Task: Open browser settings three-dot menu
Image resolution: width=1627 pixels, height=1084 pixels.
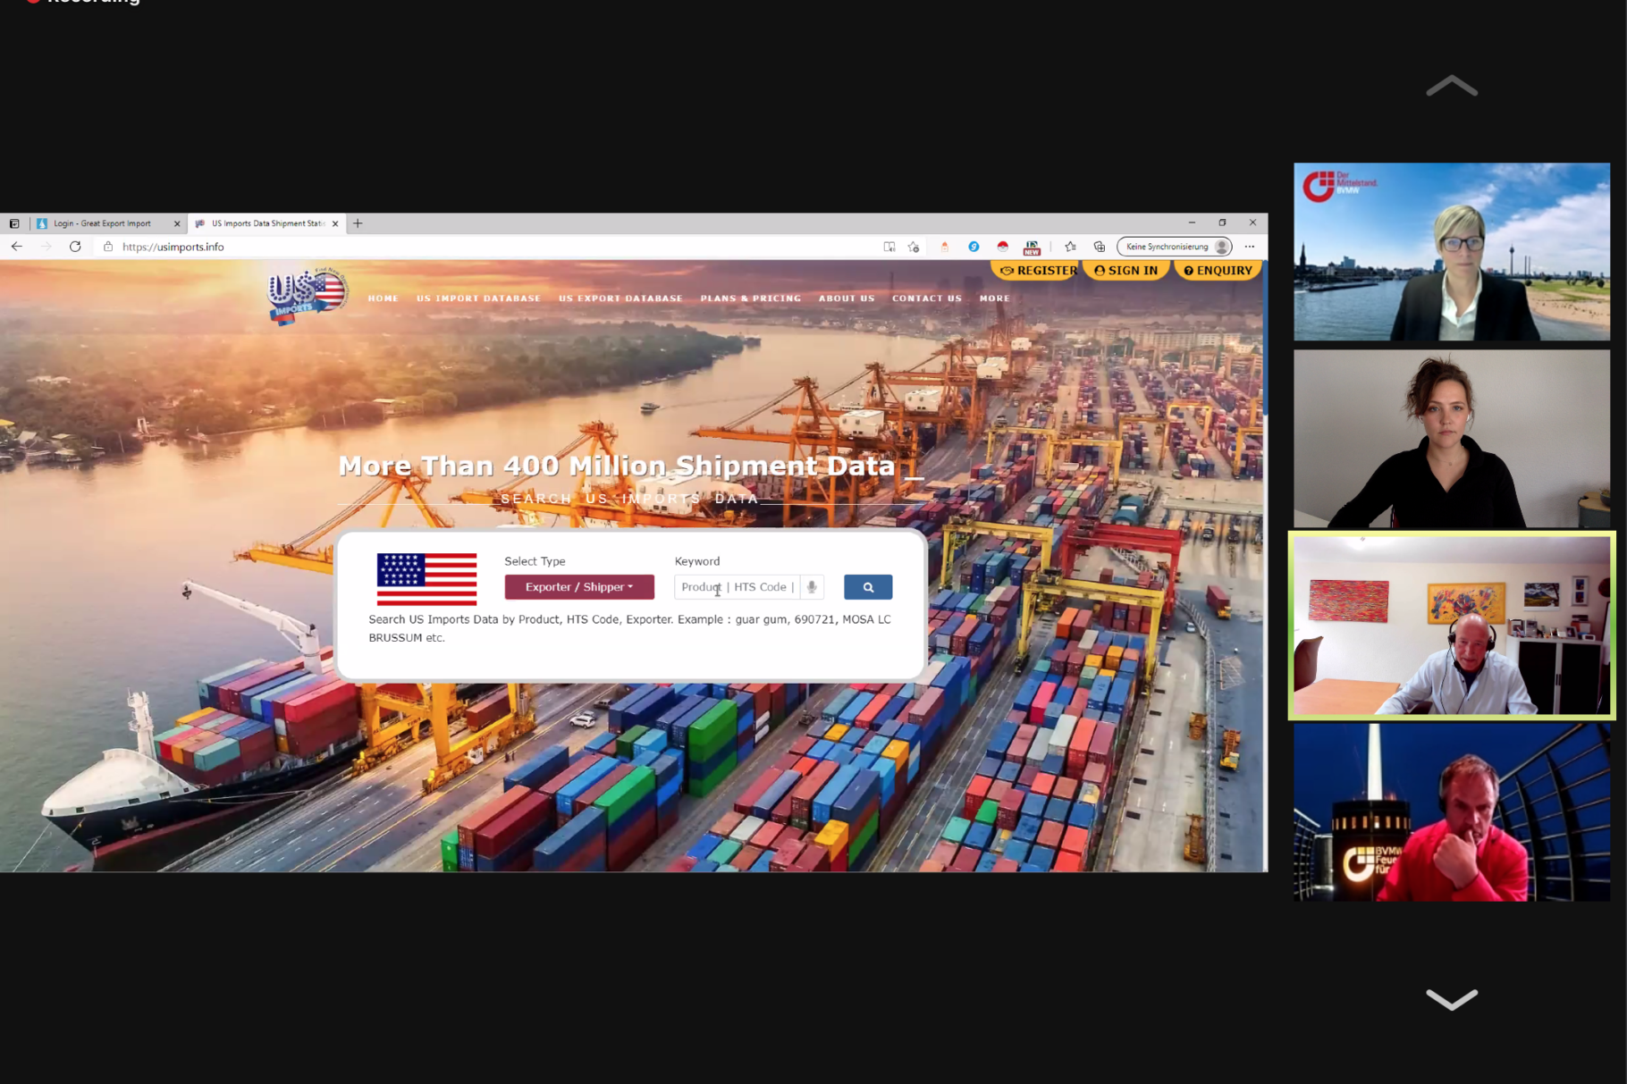Action: 1250,247
